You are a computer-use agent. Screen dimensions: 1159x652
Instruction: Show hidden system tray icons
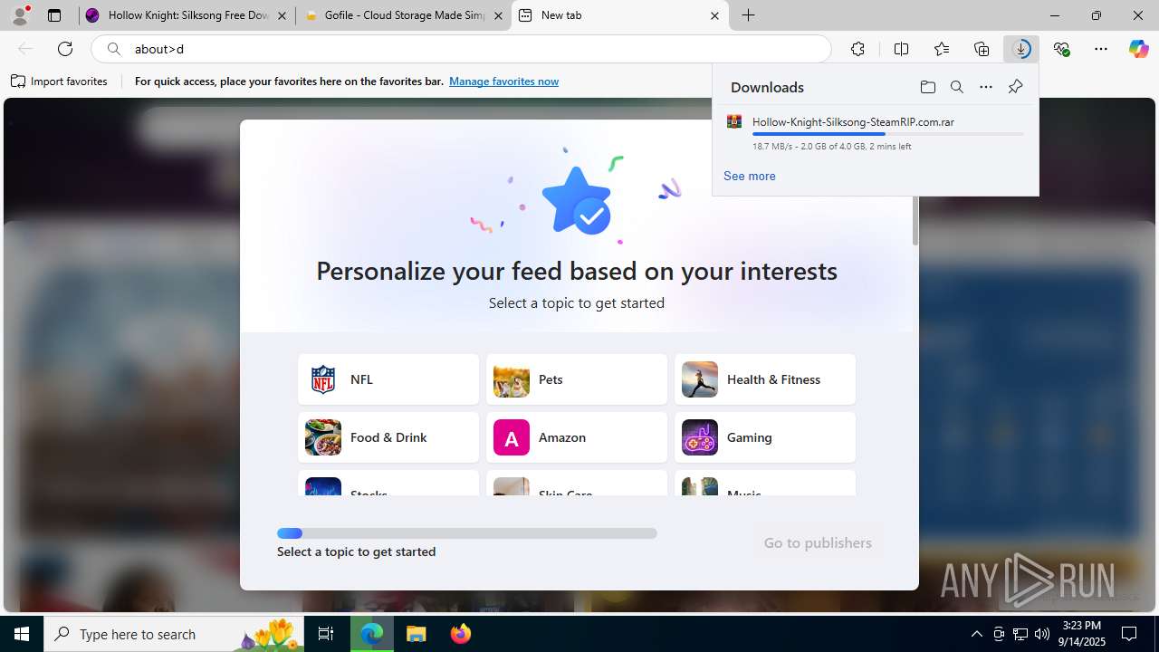click(x=976, y=634)
